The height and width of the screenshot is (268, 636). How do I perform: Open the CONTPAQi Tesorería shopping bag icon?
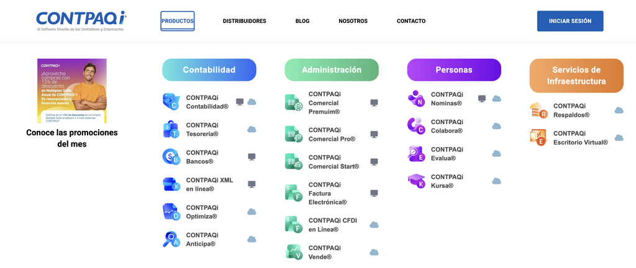171,129
